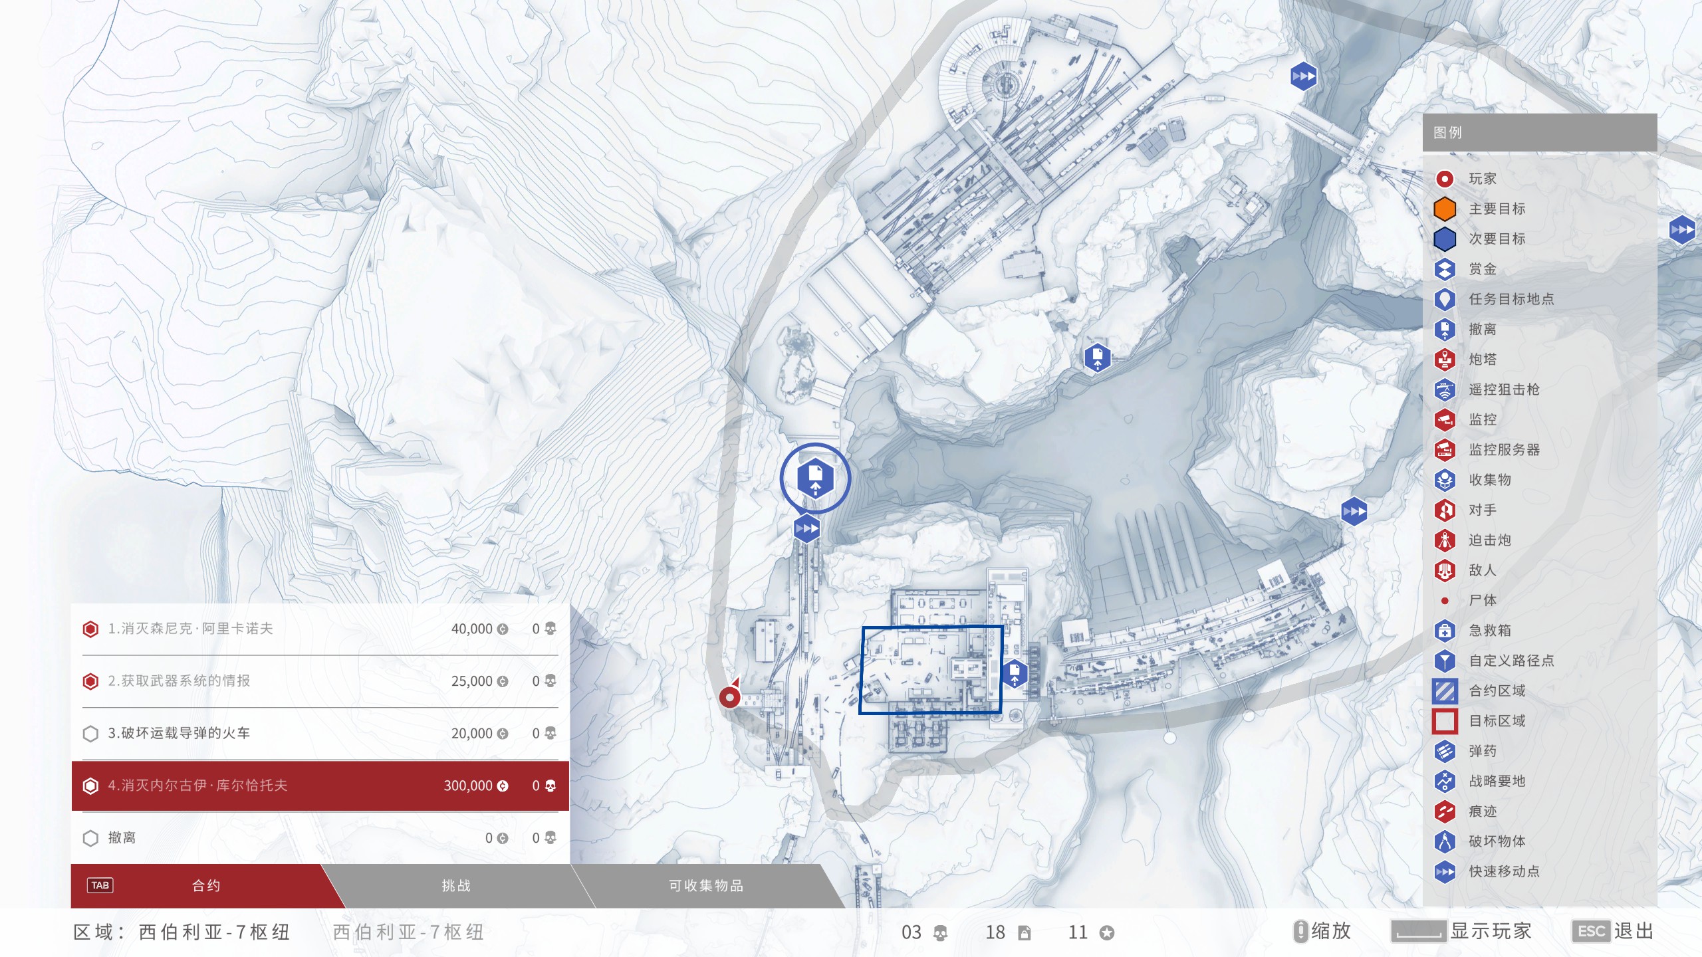Click the red-outlined 目标区域 legend square
The image size is (1702, 957).
[x=1444, y=721]
